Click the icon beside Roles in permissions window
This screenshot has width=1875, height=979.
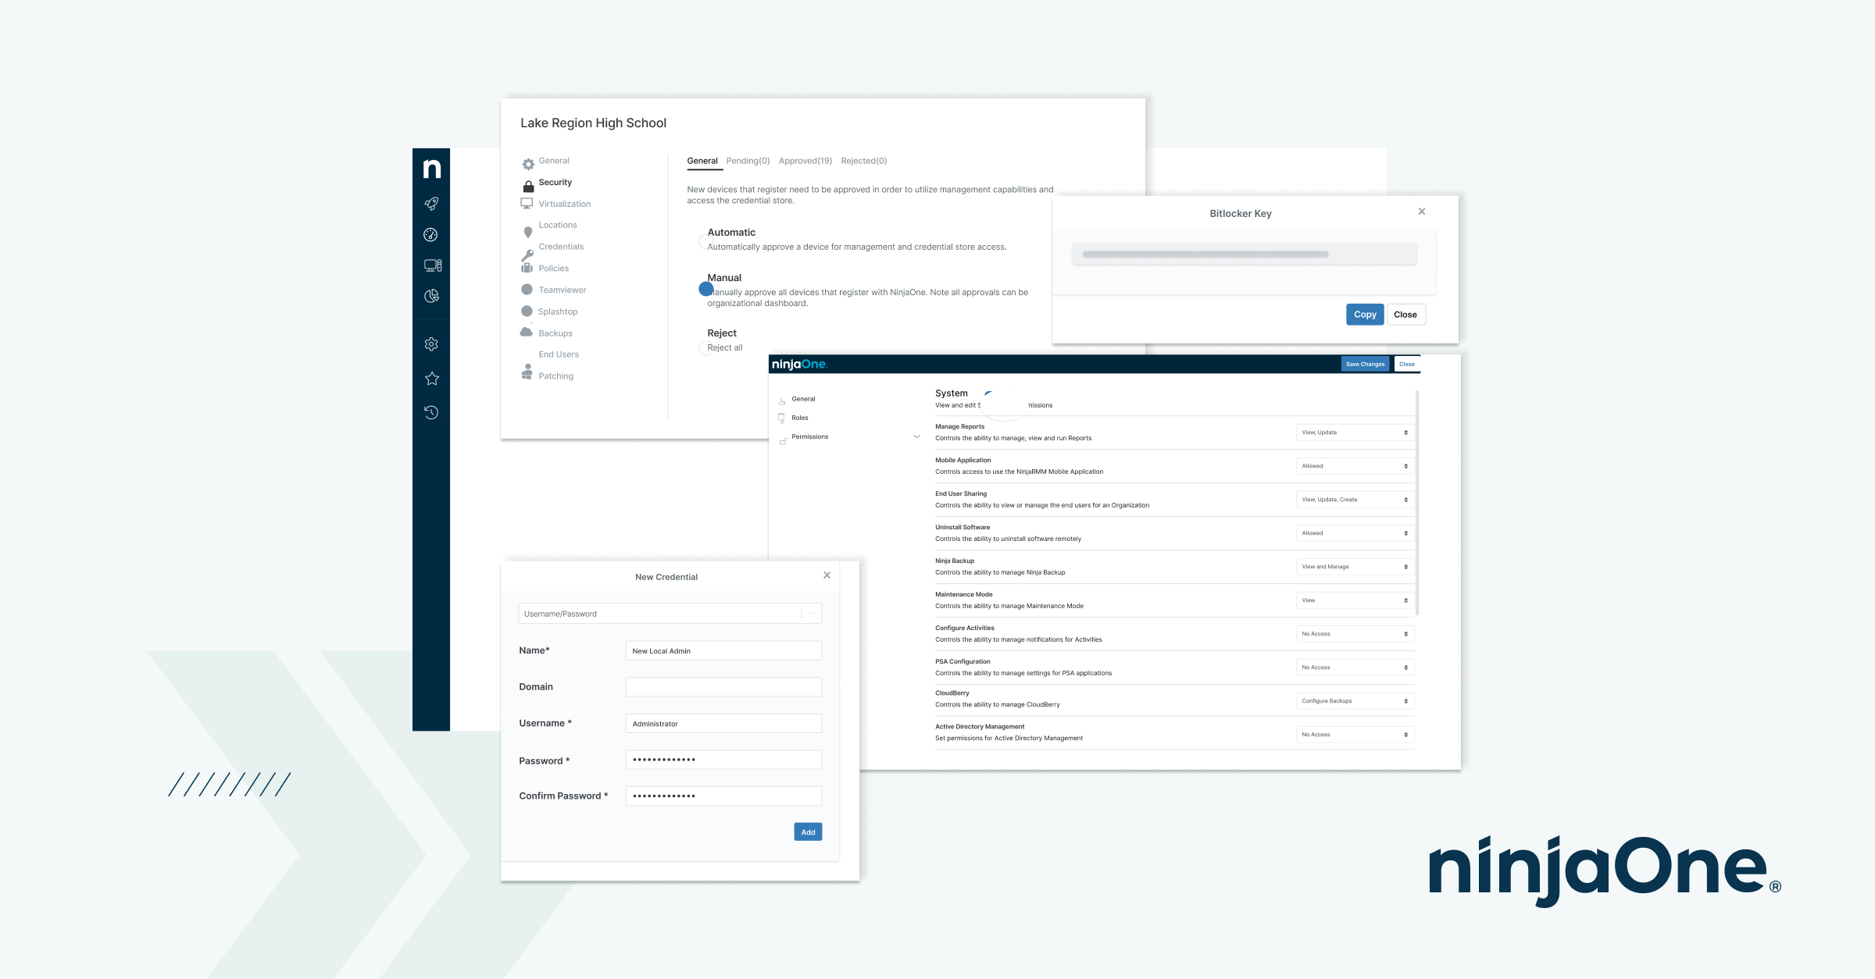[781, 418]
